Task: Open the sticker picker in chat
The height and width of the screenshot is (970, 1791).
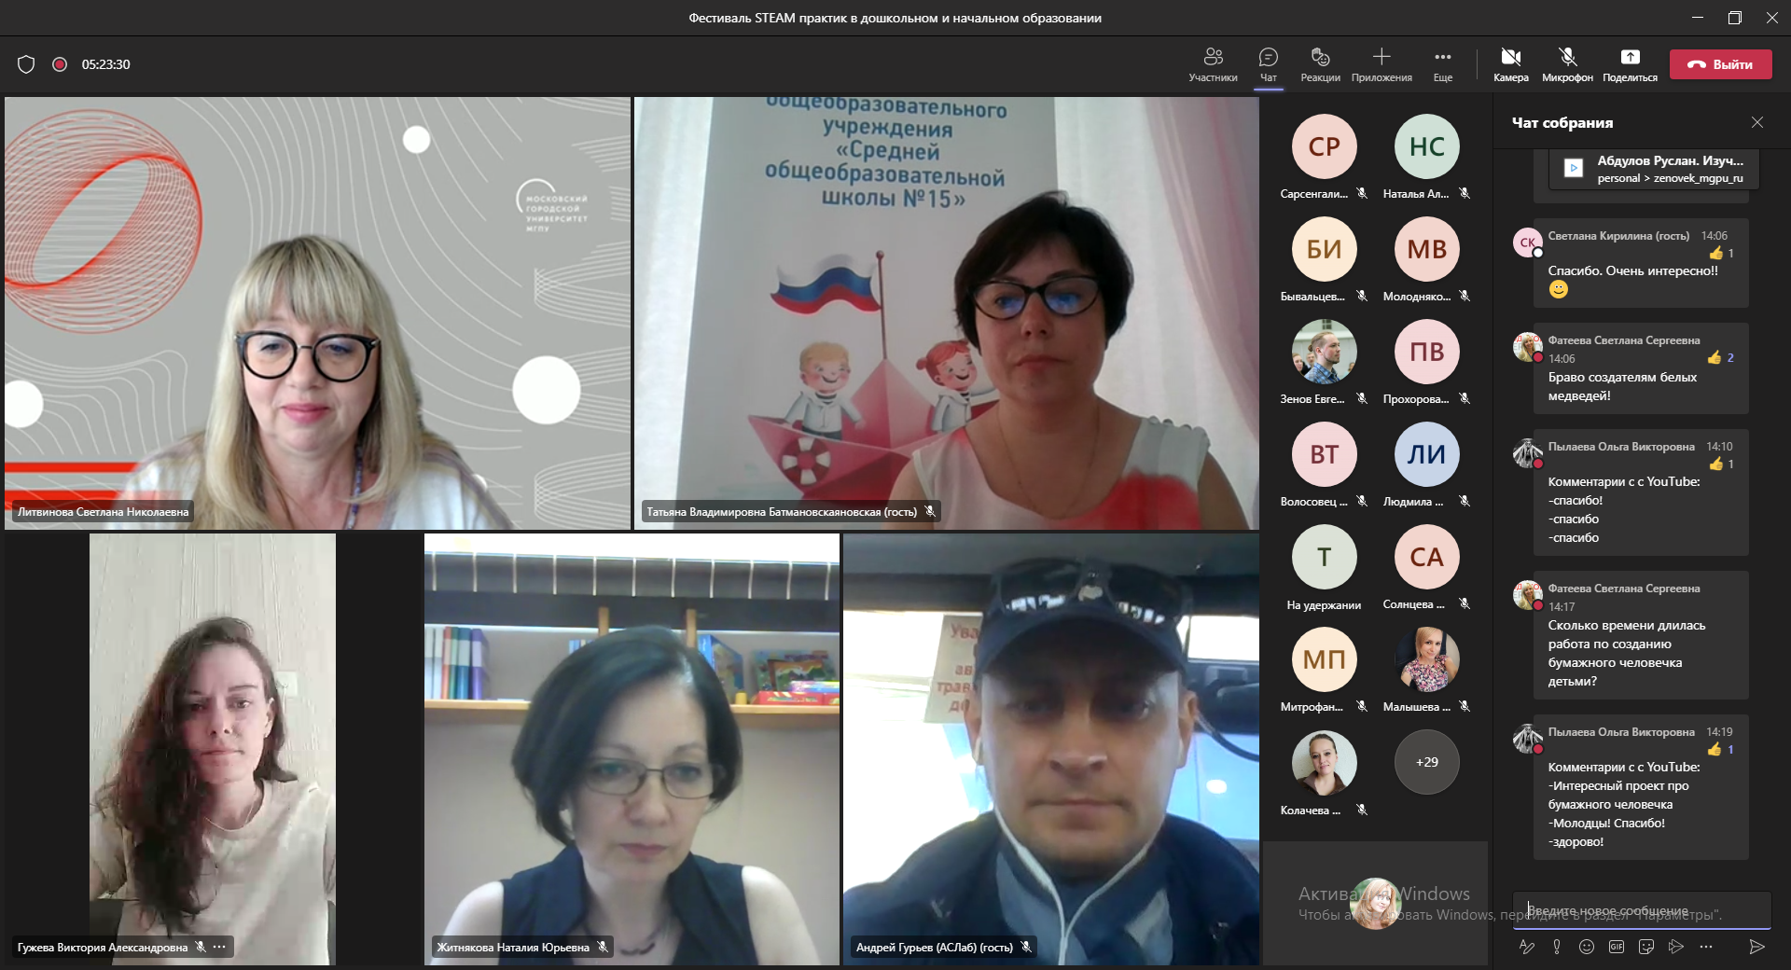Action: pos(1646,947)
